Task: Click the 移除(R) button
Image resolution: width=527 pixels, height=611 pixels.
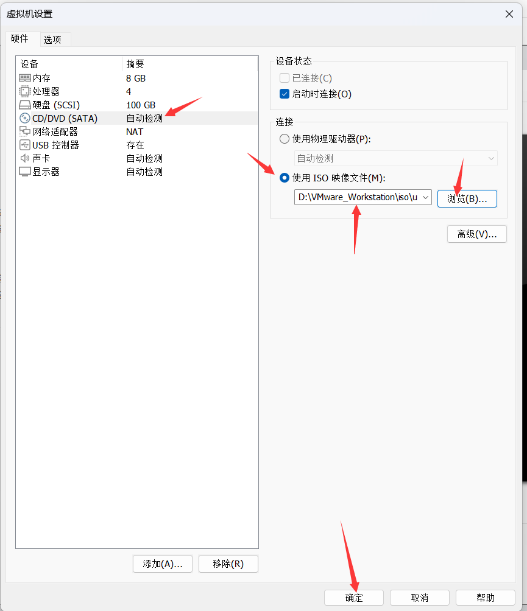Action: click(x=228, y=564)
